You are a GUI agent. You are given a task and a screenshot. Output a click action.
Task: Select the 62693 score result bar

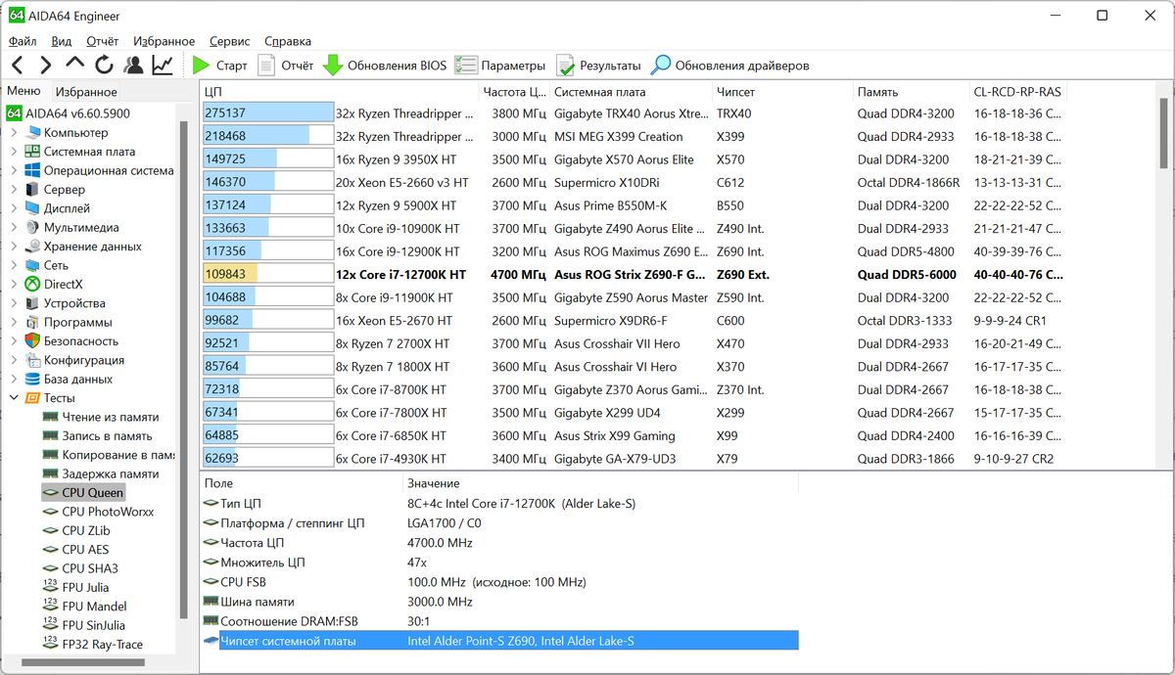tap(268, 459)
